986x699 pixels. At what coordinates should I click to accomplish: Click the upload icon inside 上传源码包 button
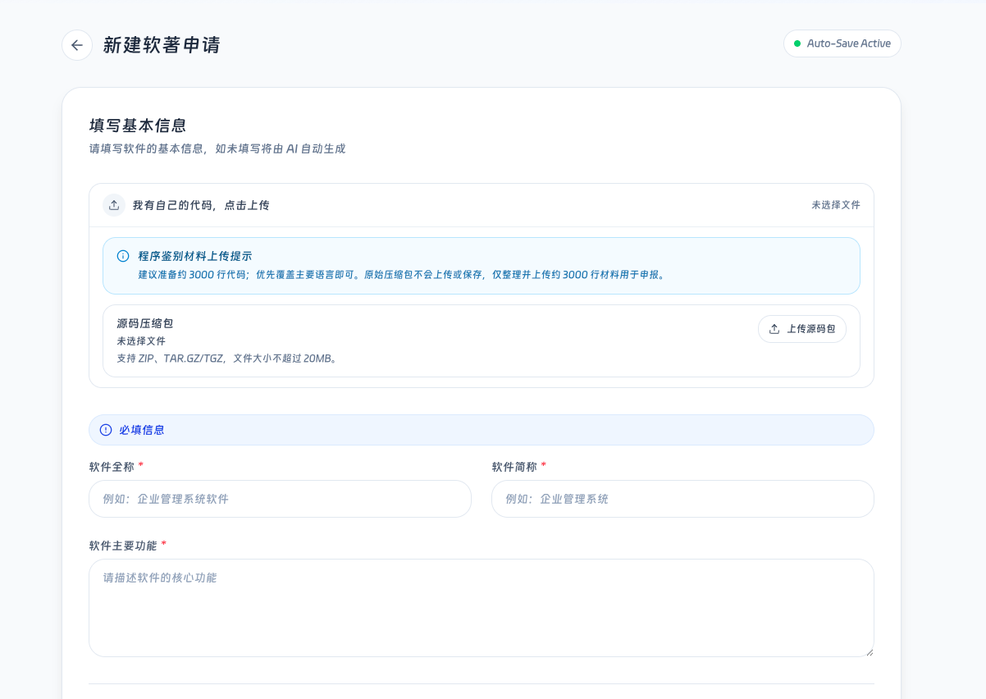(x=774, y=329)
